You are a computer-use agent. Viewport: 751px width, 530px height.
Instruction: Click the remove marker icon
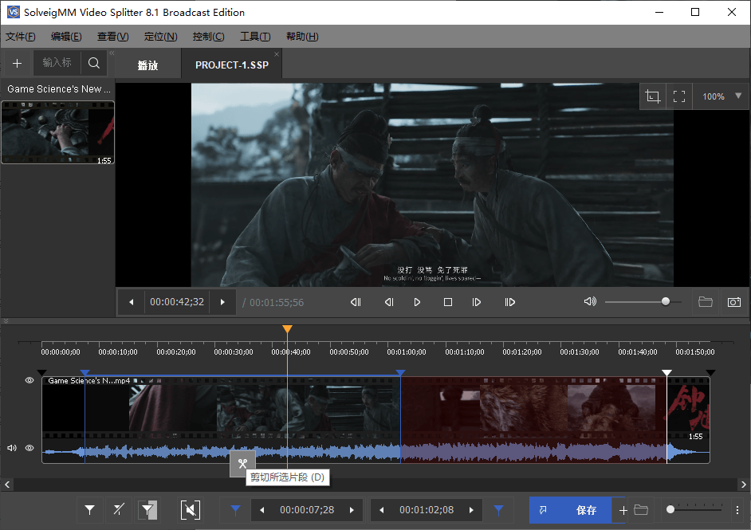coord(119,510)
